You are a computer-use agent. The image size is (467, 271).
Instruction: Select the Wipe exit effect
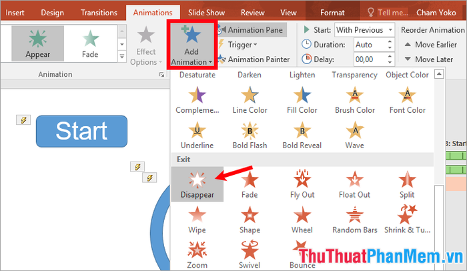pos(197,220)
